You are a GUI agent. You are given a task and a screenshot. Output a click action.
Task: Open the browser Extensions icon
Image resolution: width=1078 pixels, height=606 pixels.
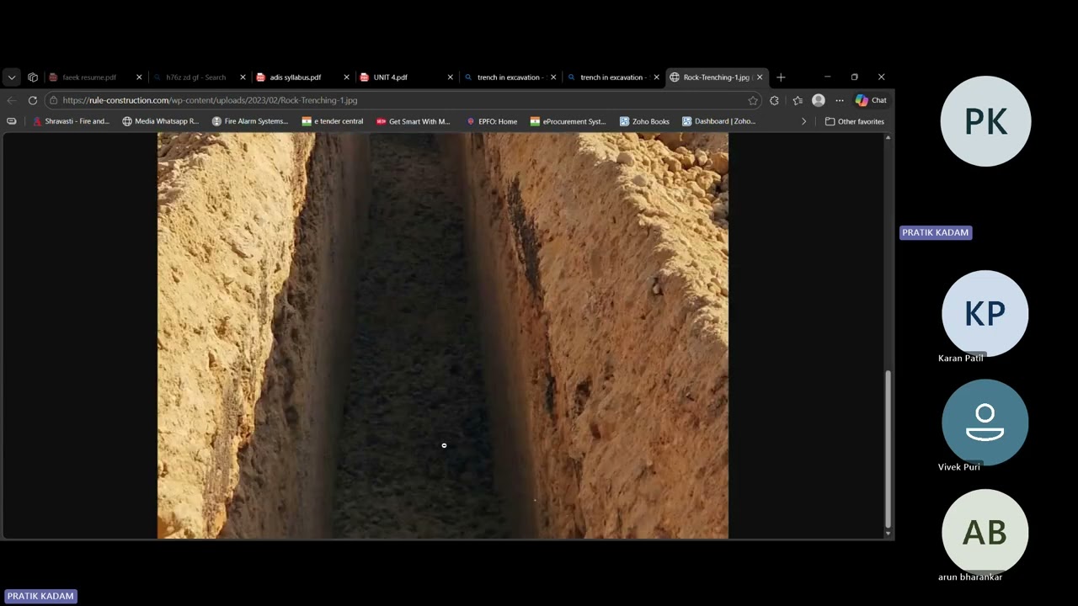(774, 100)
